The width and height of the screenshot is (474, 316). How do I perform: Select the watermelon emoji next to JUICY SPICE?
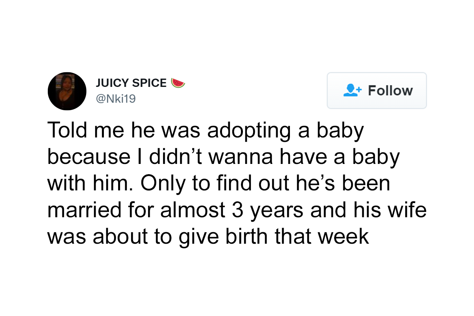(x=178, y=83)
